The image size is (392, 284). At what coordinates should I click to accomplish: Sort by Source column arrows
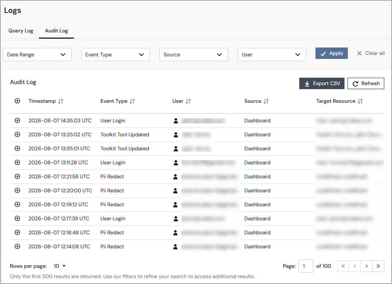pos(266,101)
